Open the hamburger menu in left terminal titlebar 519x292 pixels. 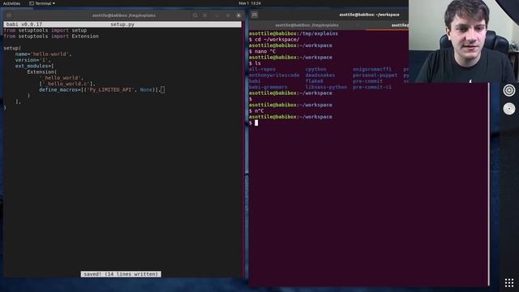pyautogui.click(x=205, y=15)
